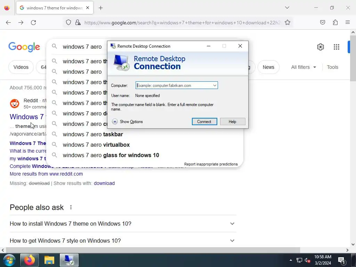Open the tracking protection shield icon
This screenshot has width=356, height=267.
pyautogui.click(x=68, y=23)
